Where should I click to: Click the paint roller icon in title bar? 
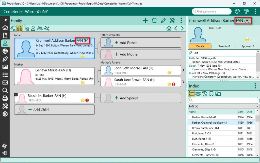246,11
